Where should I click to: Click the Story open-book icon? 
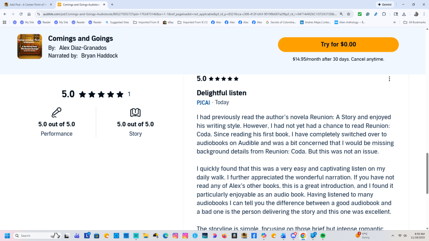pyautogui.click(x=135, y=112)
